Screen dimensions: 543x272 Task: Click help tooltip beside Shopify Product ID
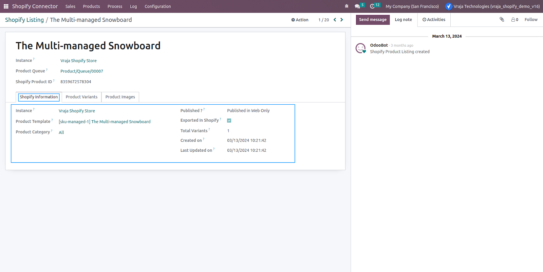(x=54, y=81)
